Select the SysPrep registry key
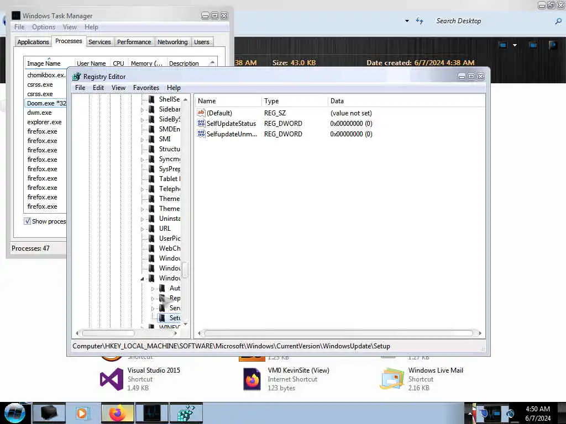Image resolution: width=566 pixels, height=424 pixels. (x=169, y=169)
